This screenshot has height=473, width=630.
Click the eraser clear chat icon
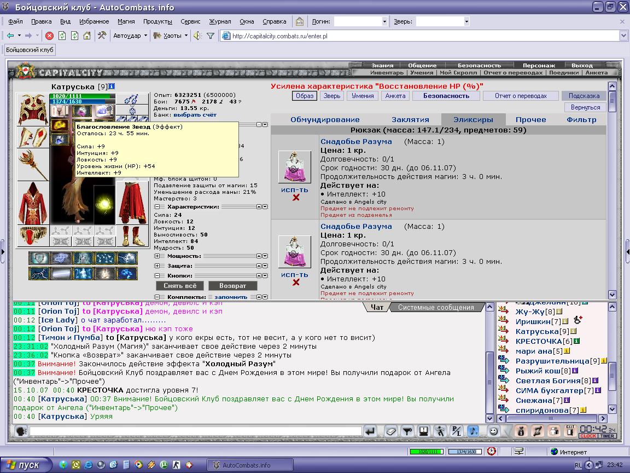pos(390,431)
